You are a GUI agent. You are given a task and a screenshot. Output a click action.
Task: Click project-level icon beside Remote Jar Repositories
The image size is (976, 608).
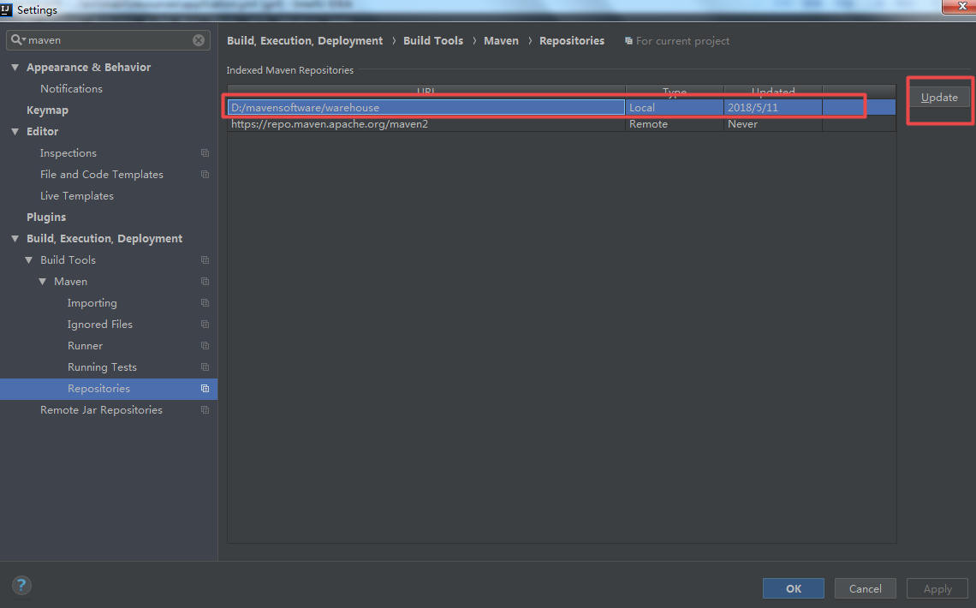[x=205, y=410]
